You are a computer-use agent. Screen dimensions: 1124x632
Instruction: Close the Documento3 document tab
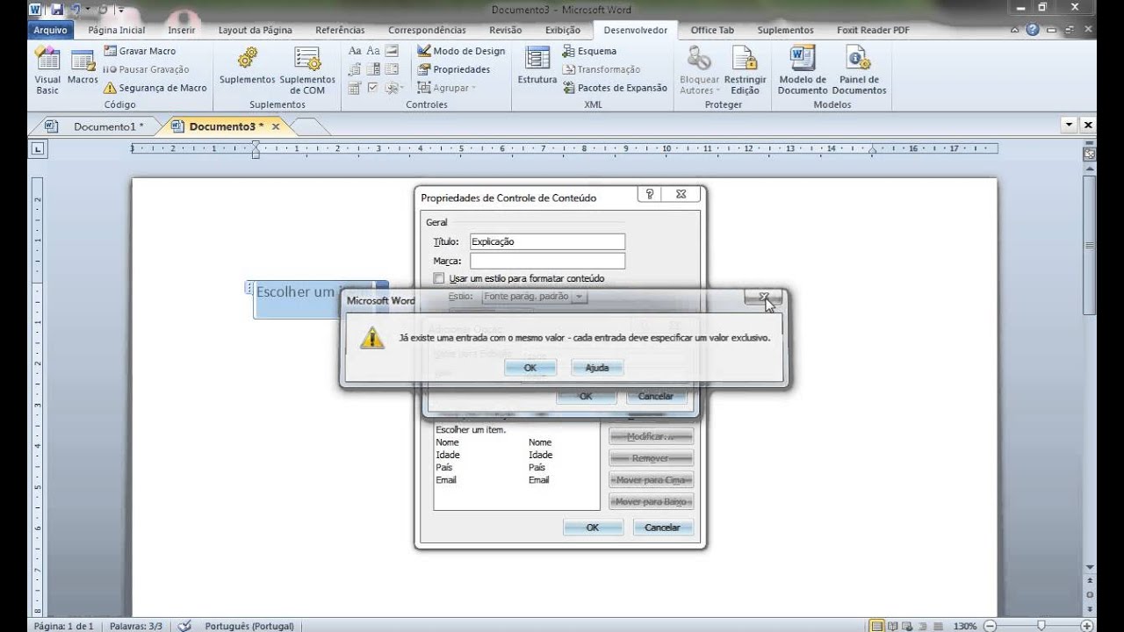click(x=276, y=126)
